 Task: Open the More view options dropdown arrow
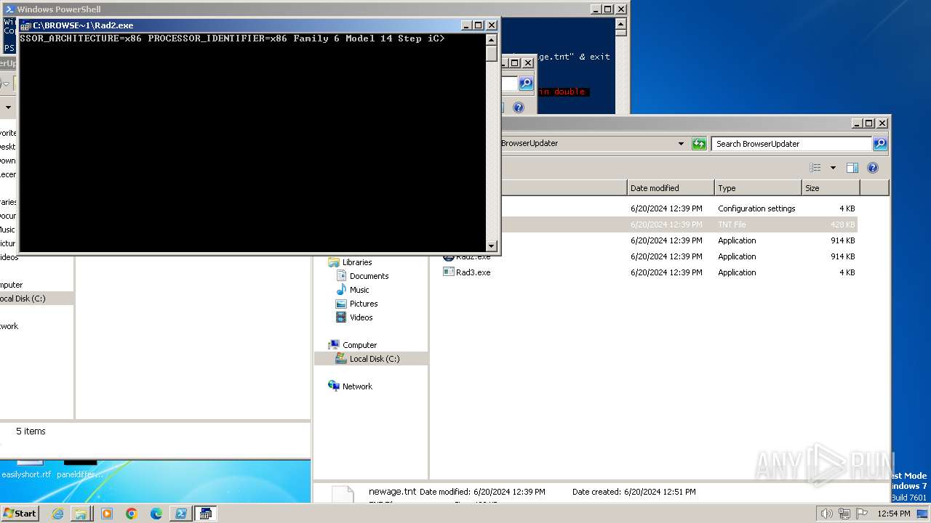833,168
